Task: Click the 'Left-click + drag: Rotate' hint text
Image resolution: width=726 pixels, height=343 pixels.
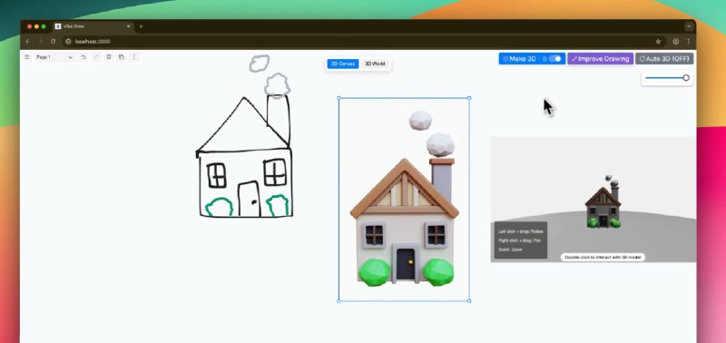Action: [521, 231]
